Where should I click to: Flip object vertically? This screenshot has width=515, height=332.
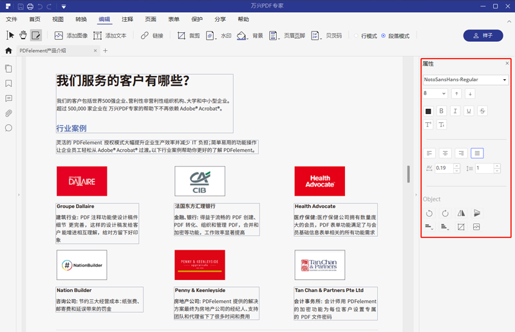(x=477, y=213)
